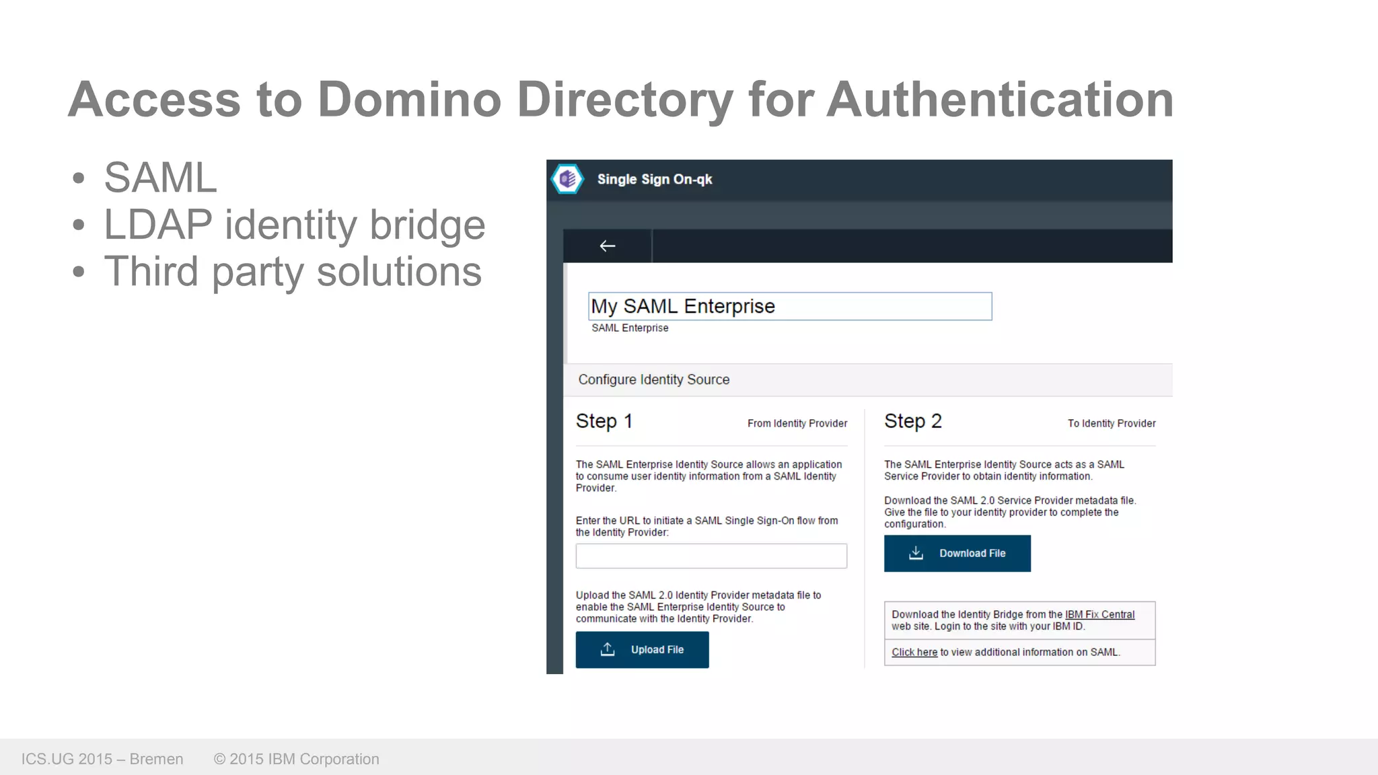Click the Step 1 heading
The image size is (1378, 775).
(604, 421)
